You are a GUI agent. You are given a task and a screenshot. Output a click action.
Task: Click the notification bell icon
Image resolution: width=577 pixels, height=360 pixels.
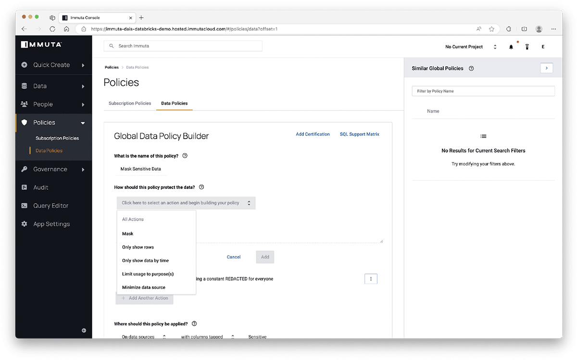pyautogui.click(x=511, y=47)
